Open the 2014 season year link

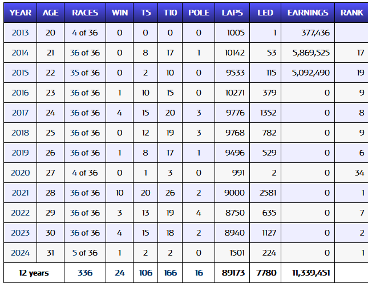click(x=21, y=53)
